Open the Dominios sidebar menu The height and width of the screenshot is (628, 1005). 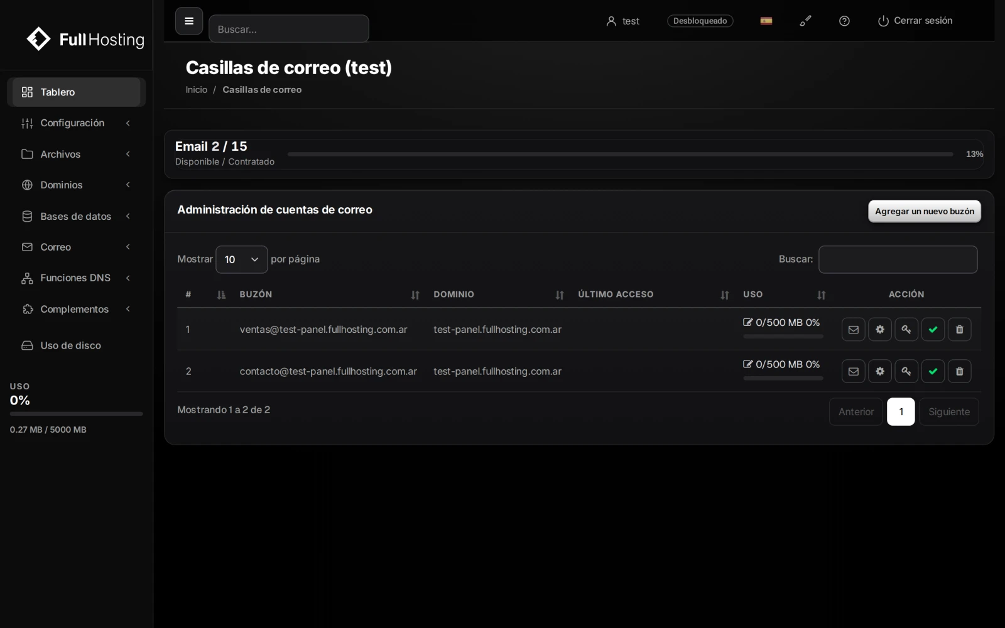click(76, 185)
